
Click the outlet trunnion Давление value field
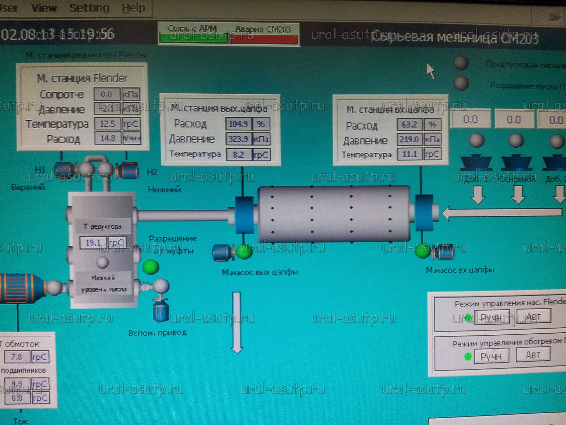[238, 139]
